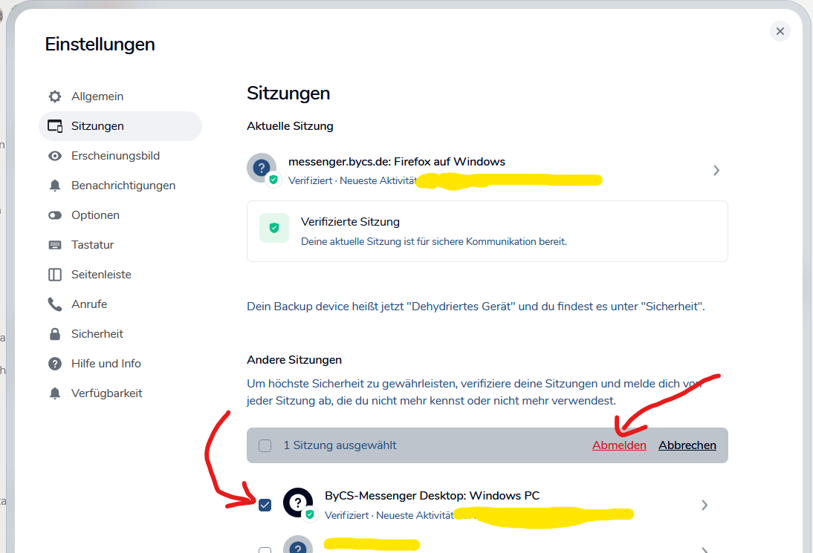Image resolution: width=813 pixels, height=553 pixels.
Task: Open the Optionen settings tab
Action: (x=95, y=215)
